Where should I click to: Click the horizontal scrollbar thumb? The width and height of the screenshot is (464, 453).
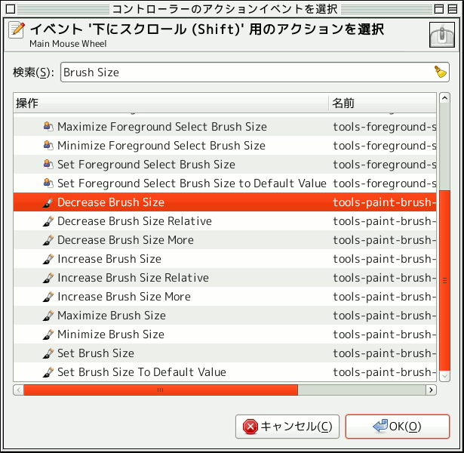tap(160, 390)
